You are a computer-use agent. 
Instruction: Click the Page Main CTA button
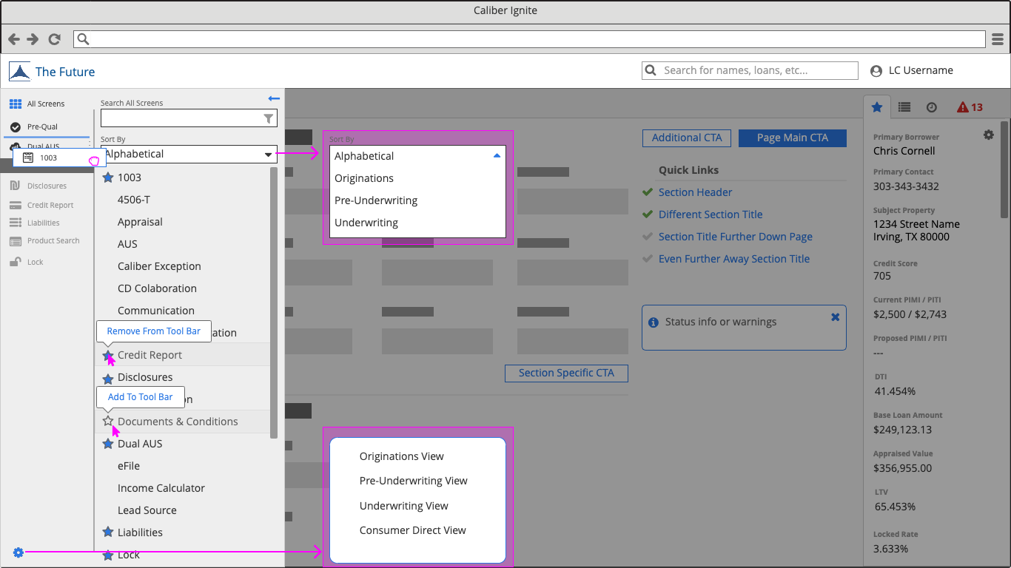792,138
